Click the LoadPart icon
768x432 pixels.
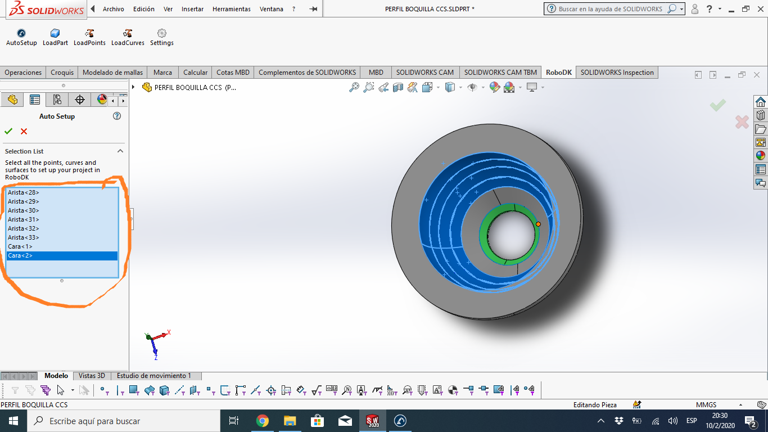[55, 34]
